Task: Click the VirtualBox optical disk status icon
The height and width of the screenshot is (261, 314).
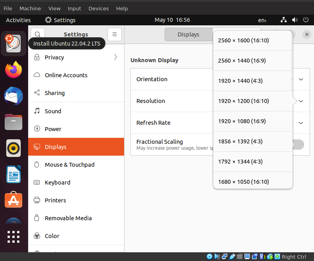Action: click(x=209, y=256)
